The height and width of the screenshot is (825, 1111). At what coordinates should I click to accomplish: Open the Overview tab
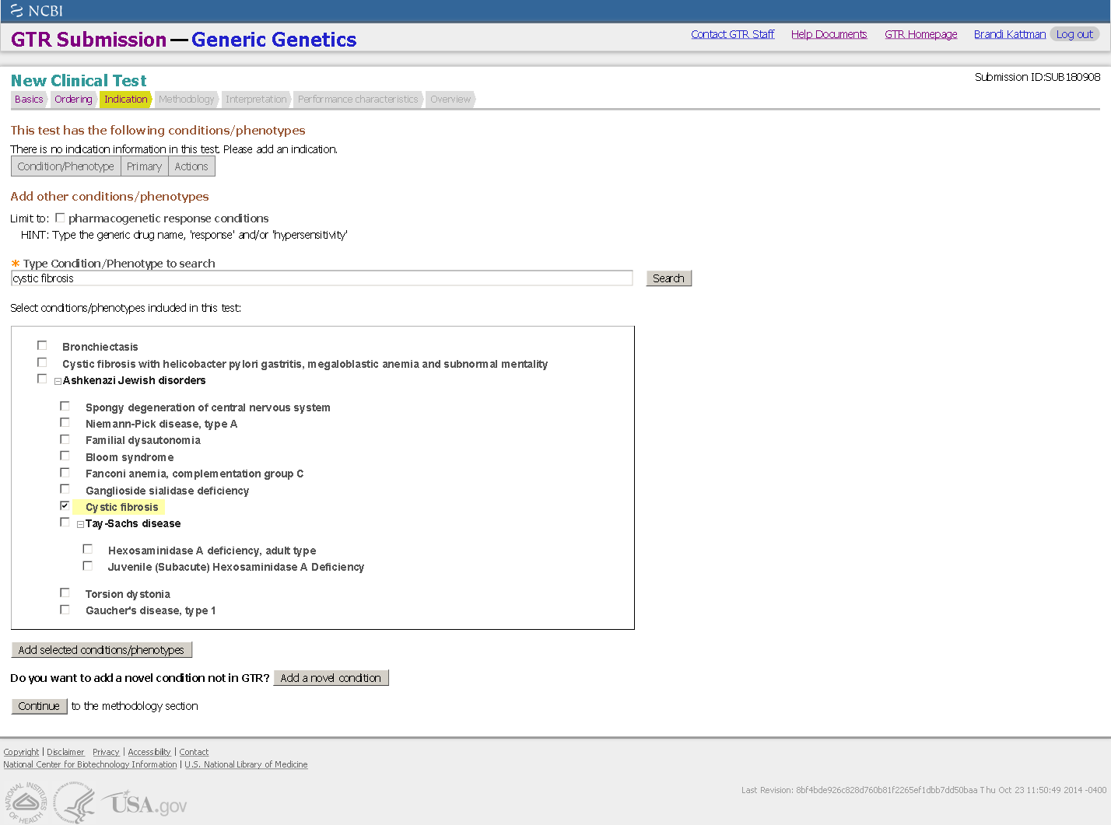tap(450, 100)
